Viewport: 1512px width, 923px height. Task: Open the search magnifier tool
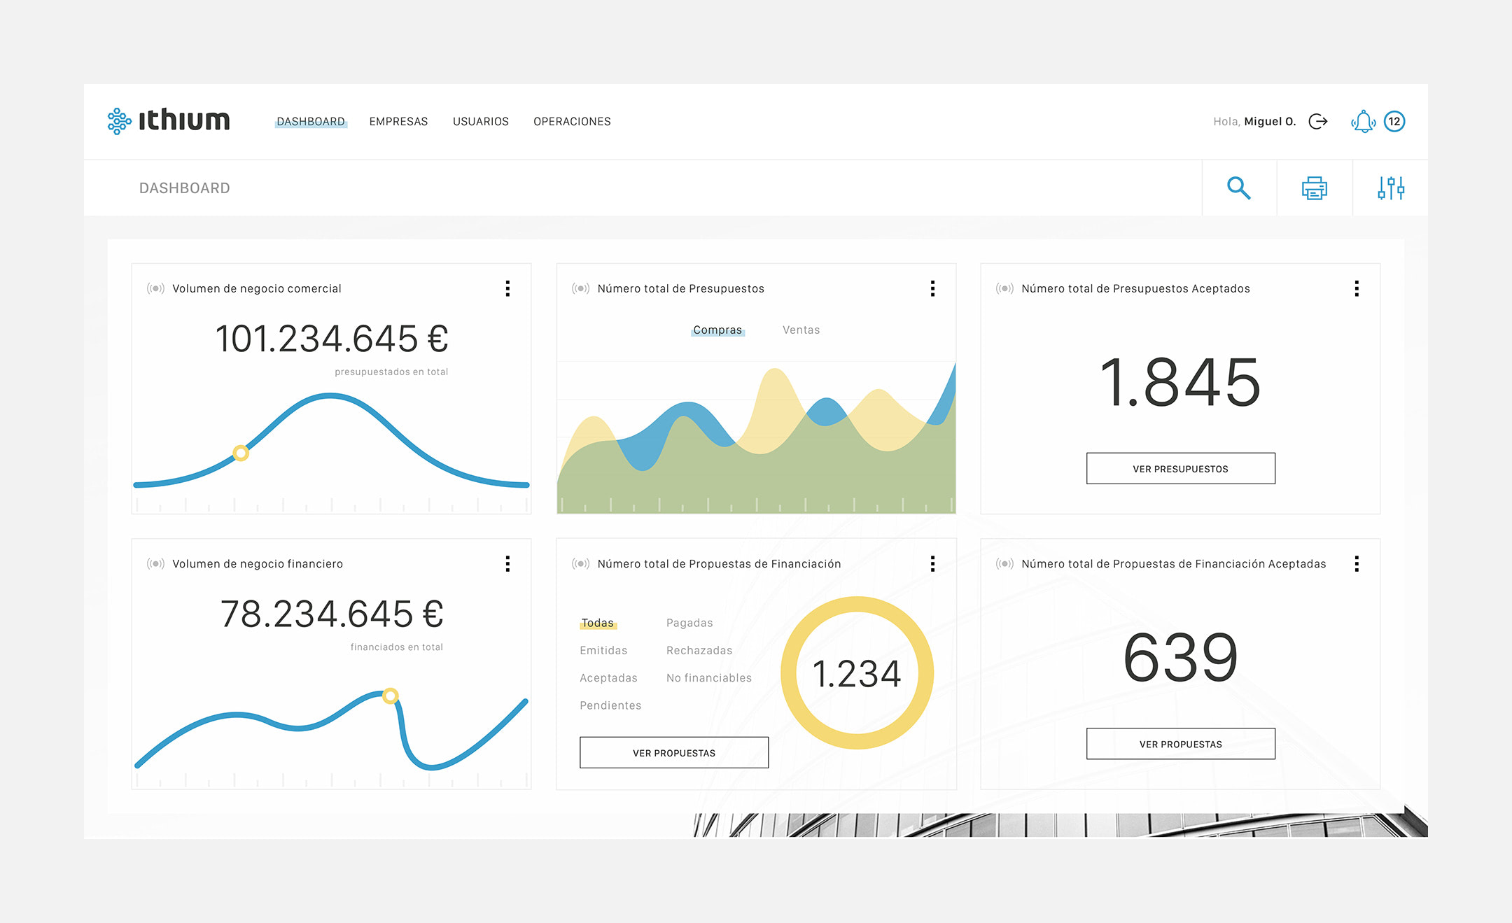[1238, 188]
